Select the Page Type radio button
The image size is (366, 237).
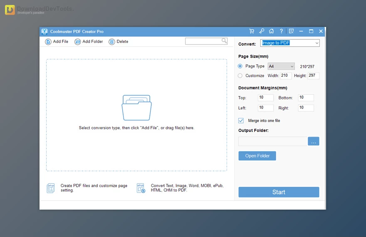point(240,66)
